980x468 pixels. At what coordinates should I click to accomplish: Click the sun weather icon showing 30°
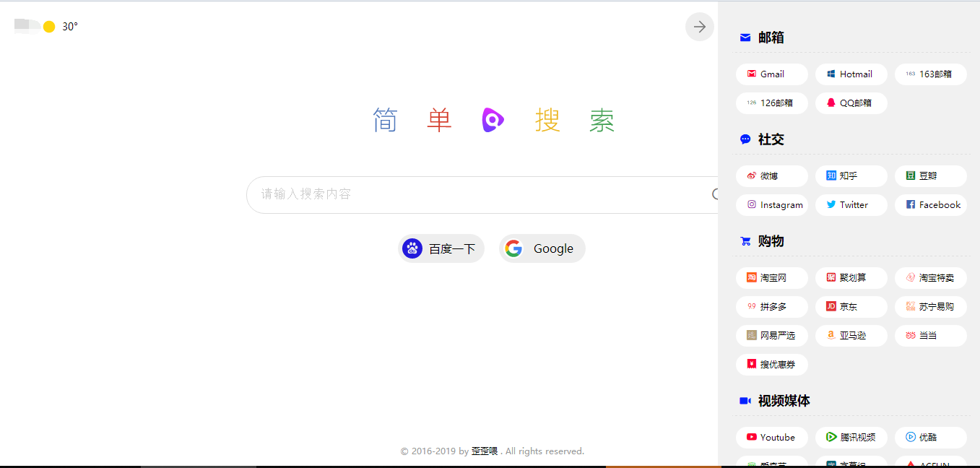point(49,27)
